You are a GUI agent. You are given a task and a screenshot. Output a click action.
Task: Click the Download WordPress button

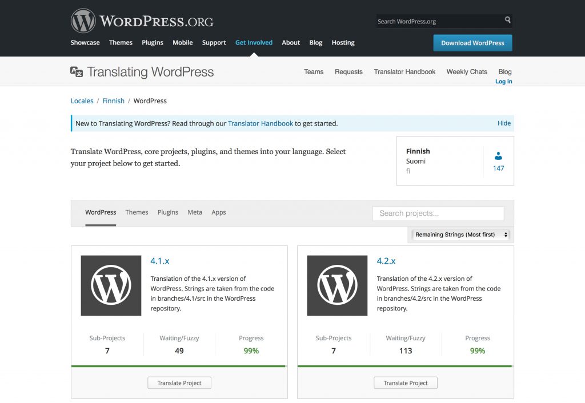pyautogui.click(x=472, y=43)
